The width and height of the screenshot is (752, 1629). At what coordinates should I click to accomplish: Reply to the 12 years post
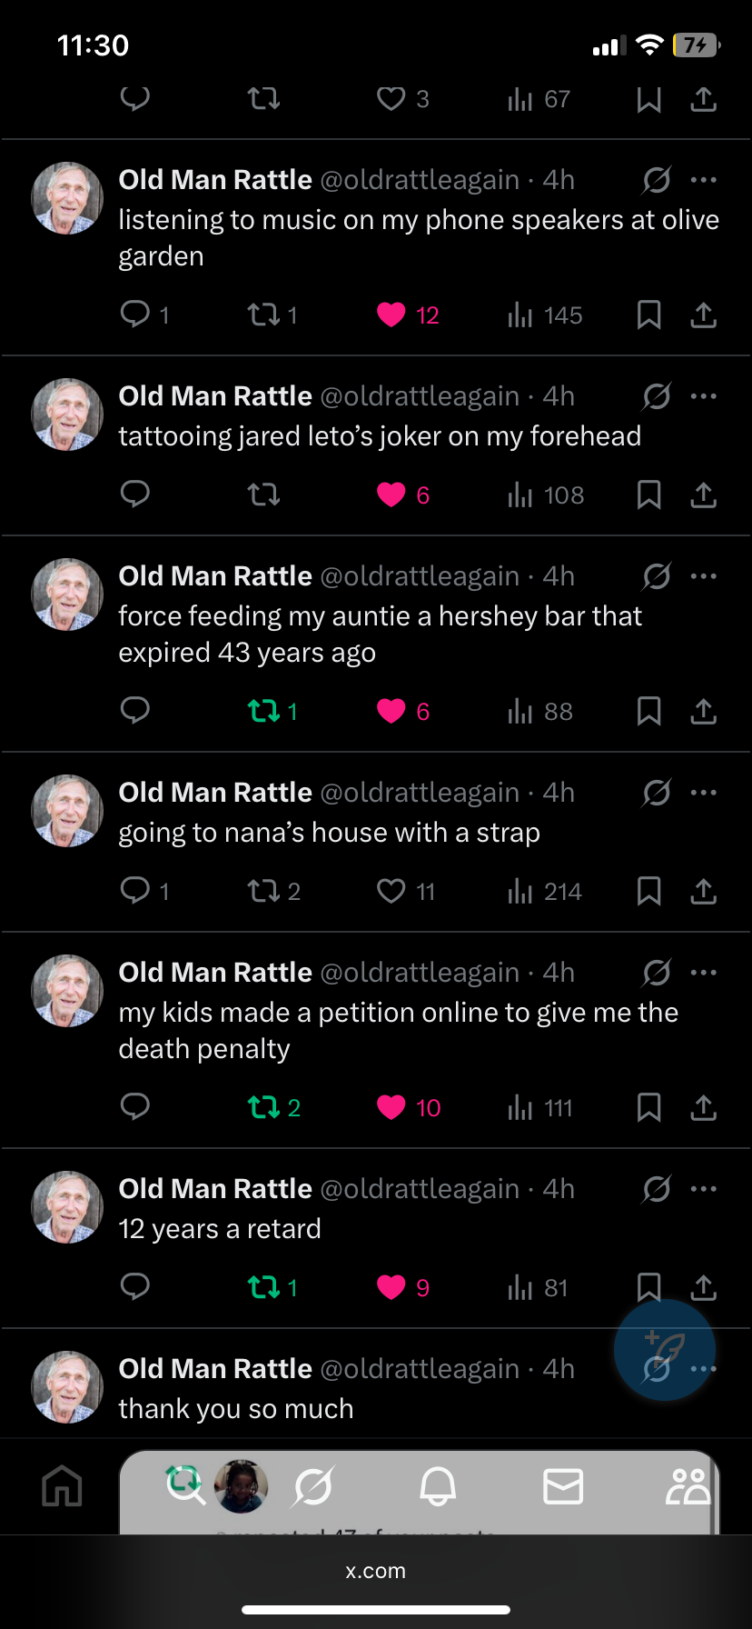(x=135, y=1287)
